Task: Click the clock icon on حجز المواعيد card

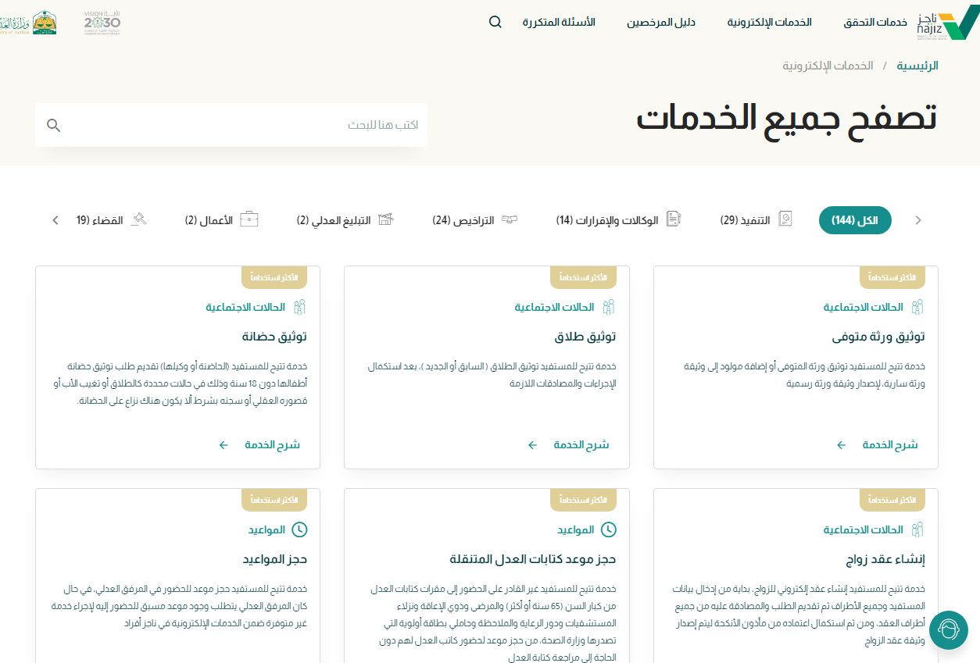Action: click(x=299, y=530)
